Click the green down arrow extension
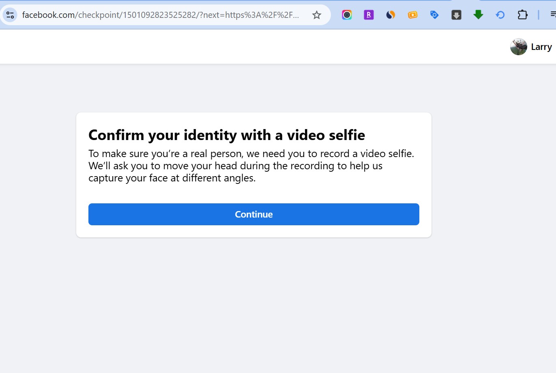Viewport: 556px width, 373px height. click(x=478, y=15)
